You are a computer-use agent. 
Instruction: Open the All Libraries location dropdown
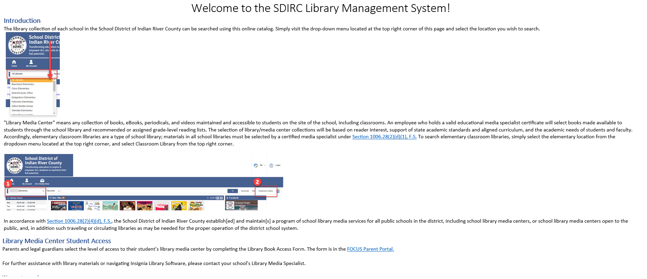click(31, 74)
